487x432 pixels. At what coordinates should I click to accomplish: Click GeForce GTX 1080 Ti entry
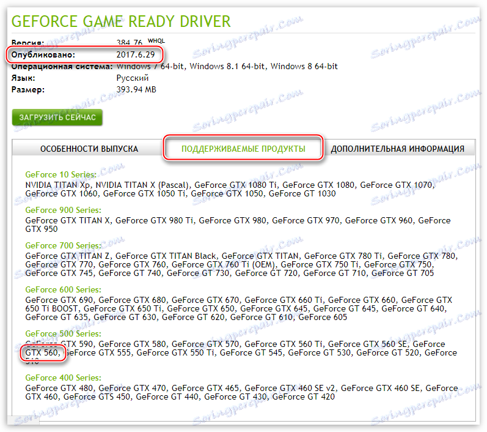click(235, 185)
